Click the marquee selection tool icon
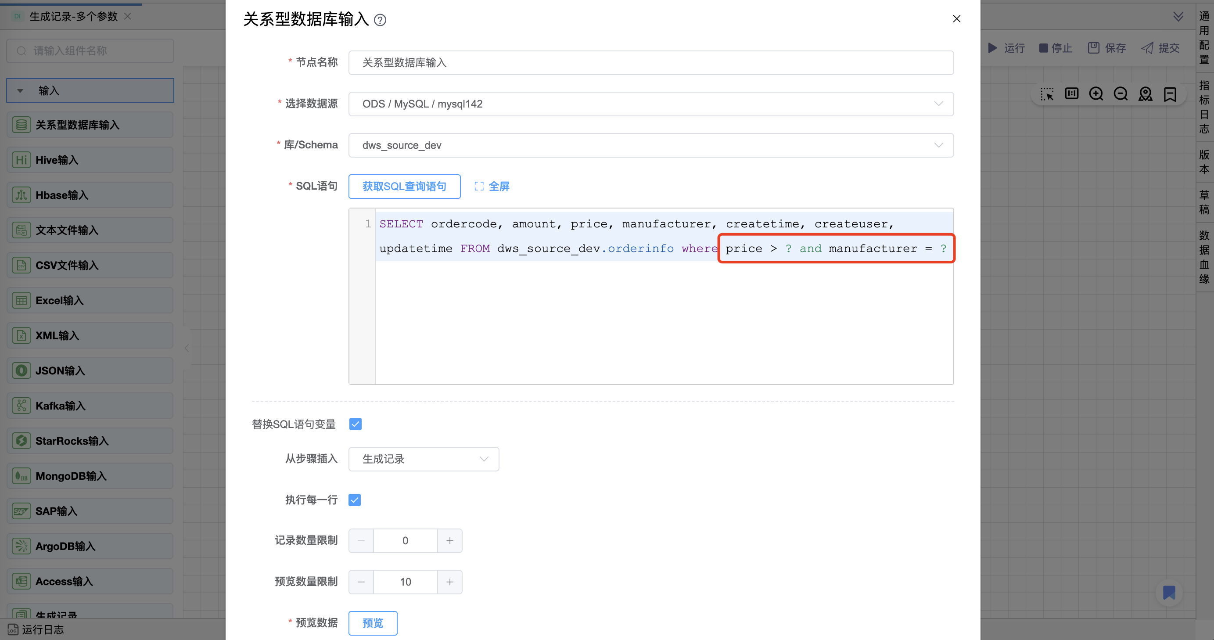1214x640 pixels. (x=1047, y=94)
